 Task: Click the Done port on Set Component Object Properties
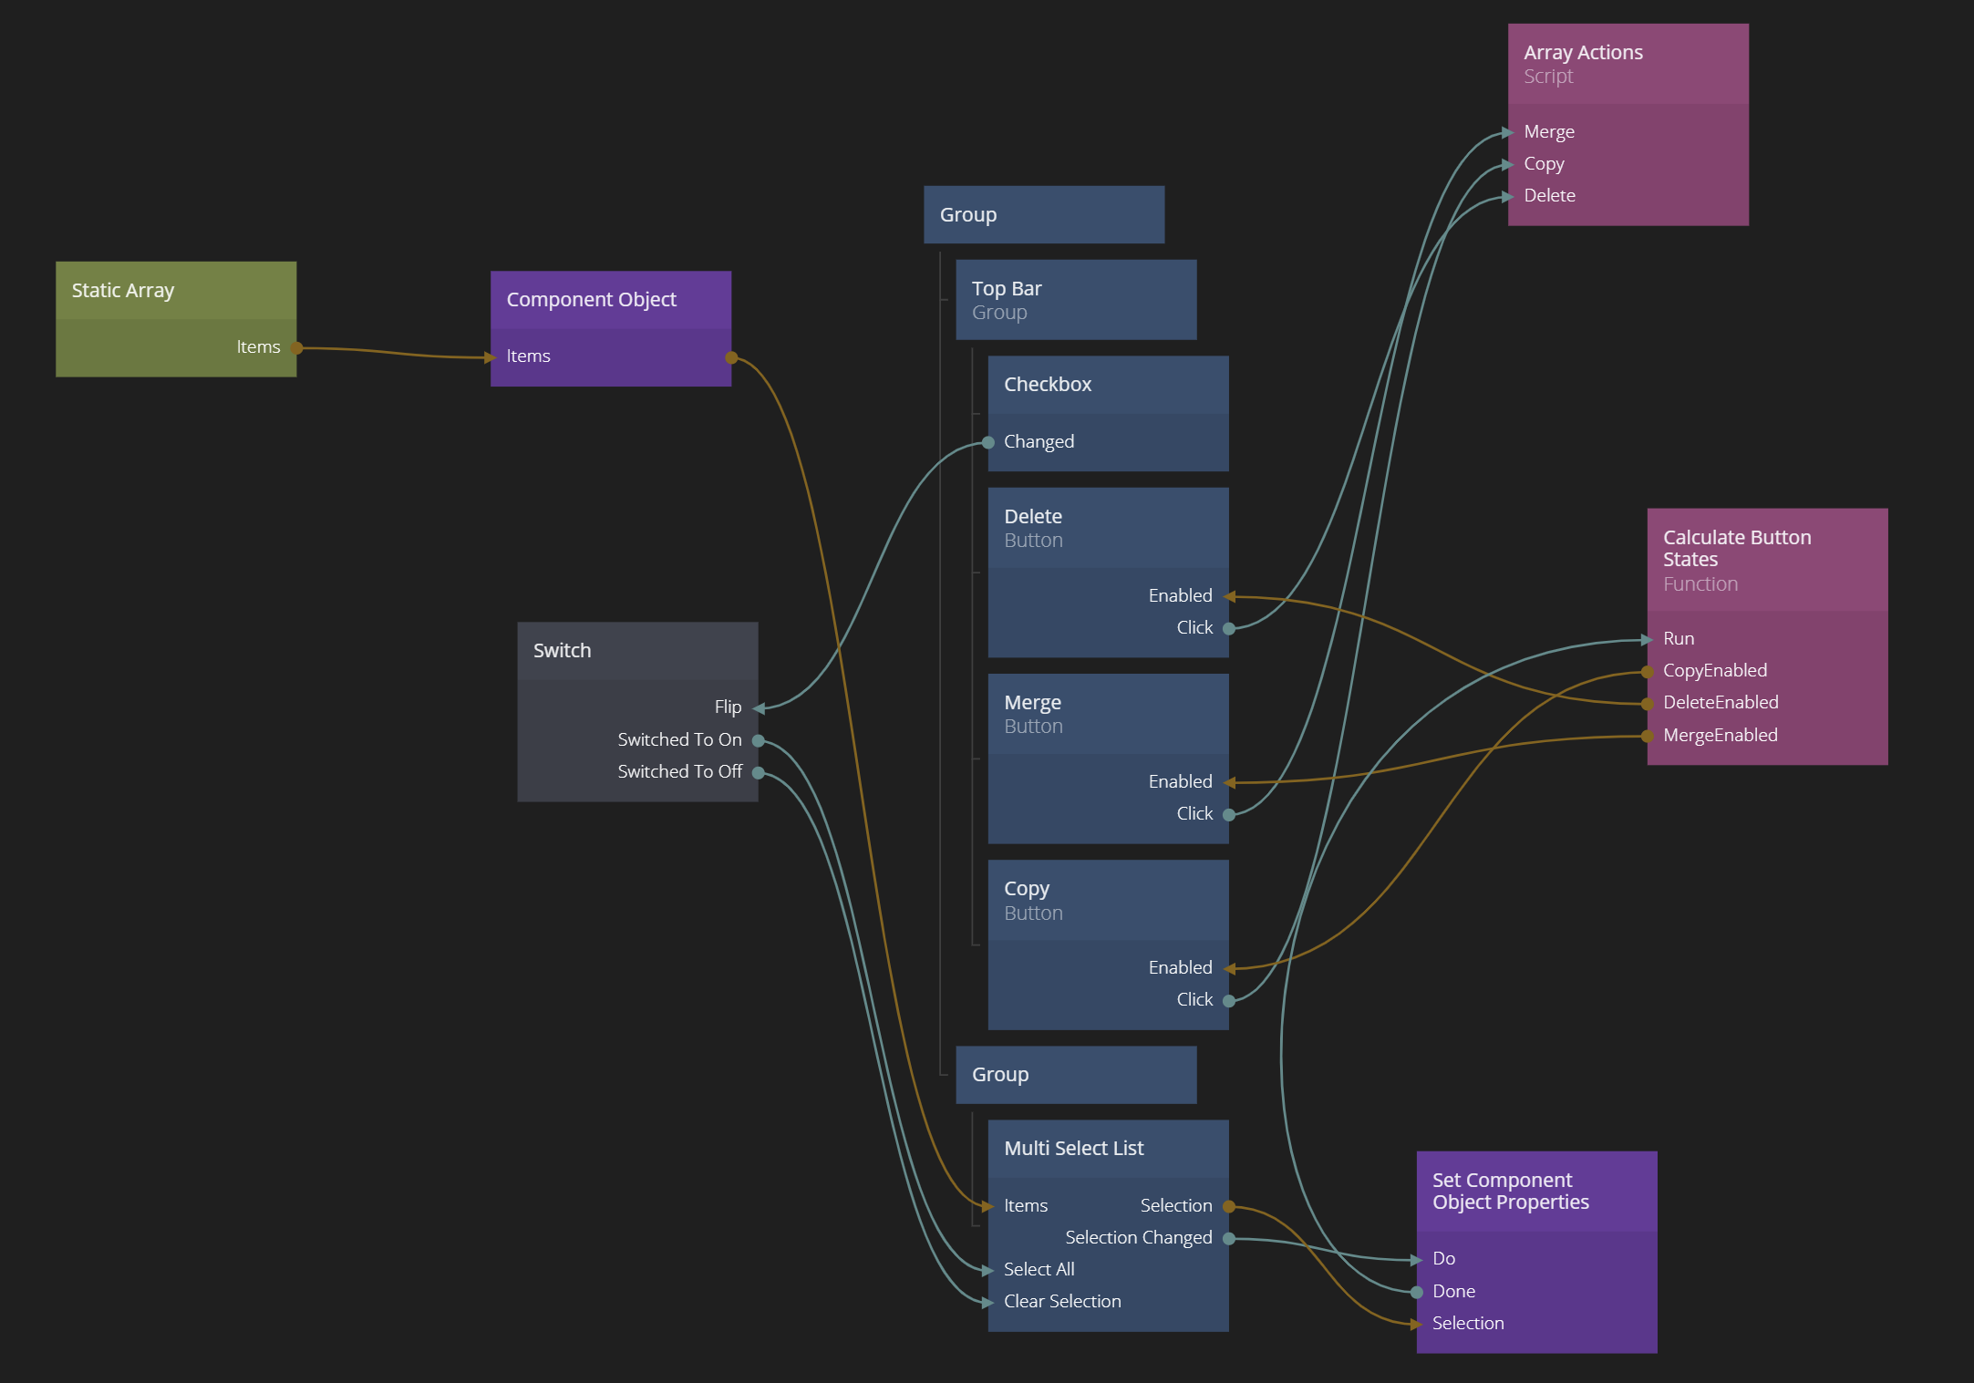coord(1417,1293)
